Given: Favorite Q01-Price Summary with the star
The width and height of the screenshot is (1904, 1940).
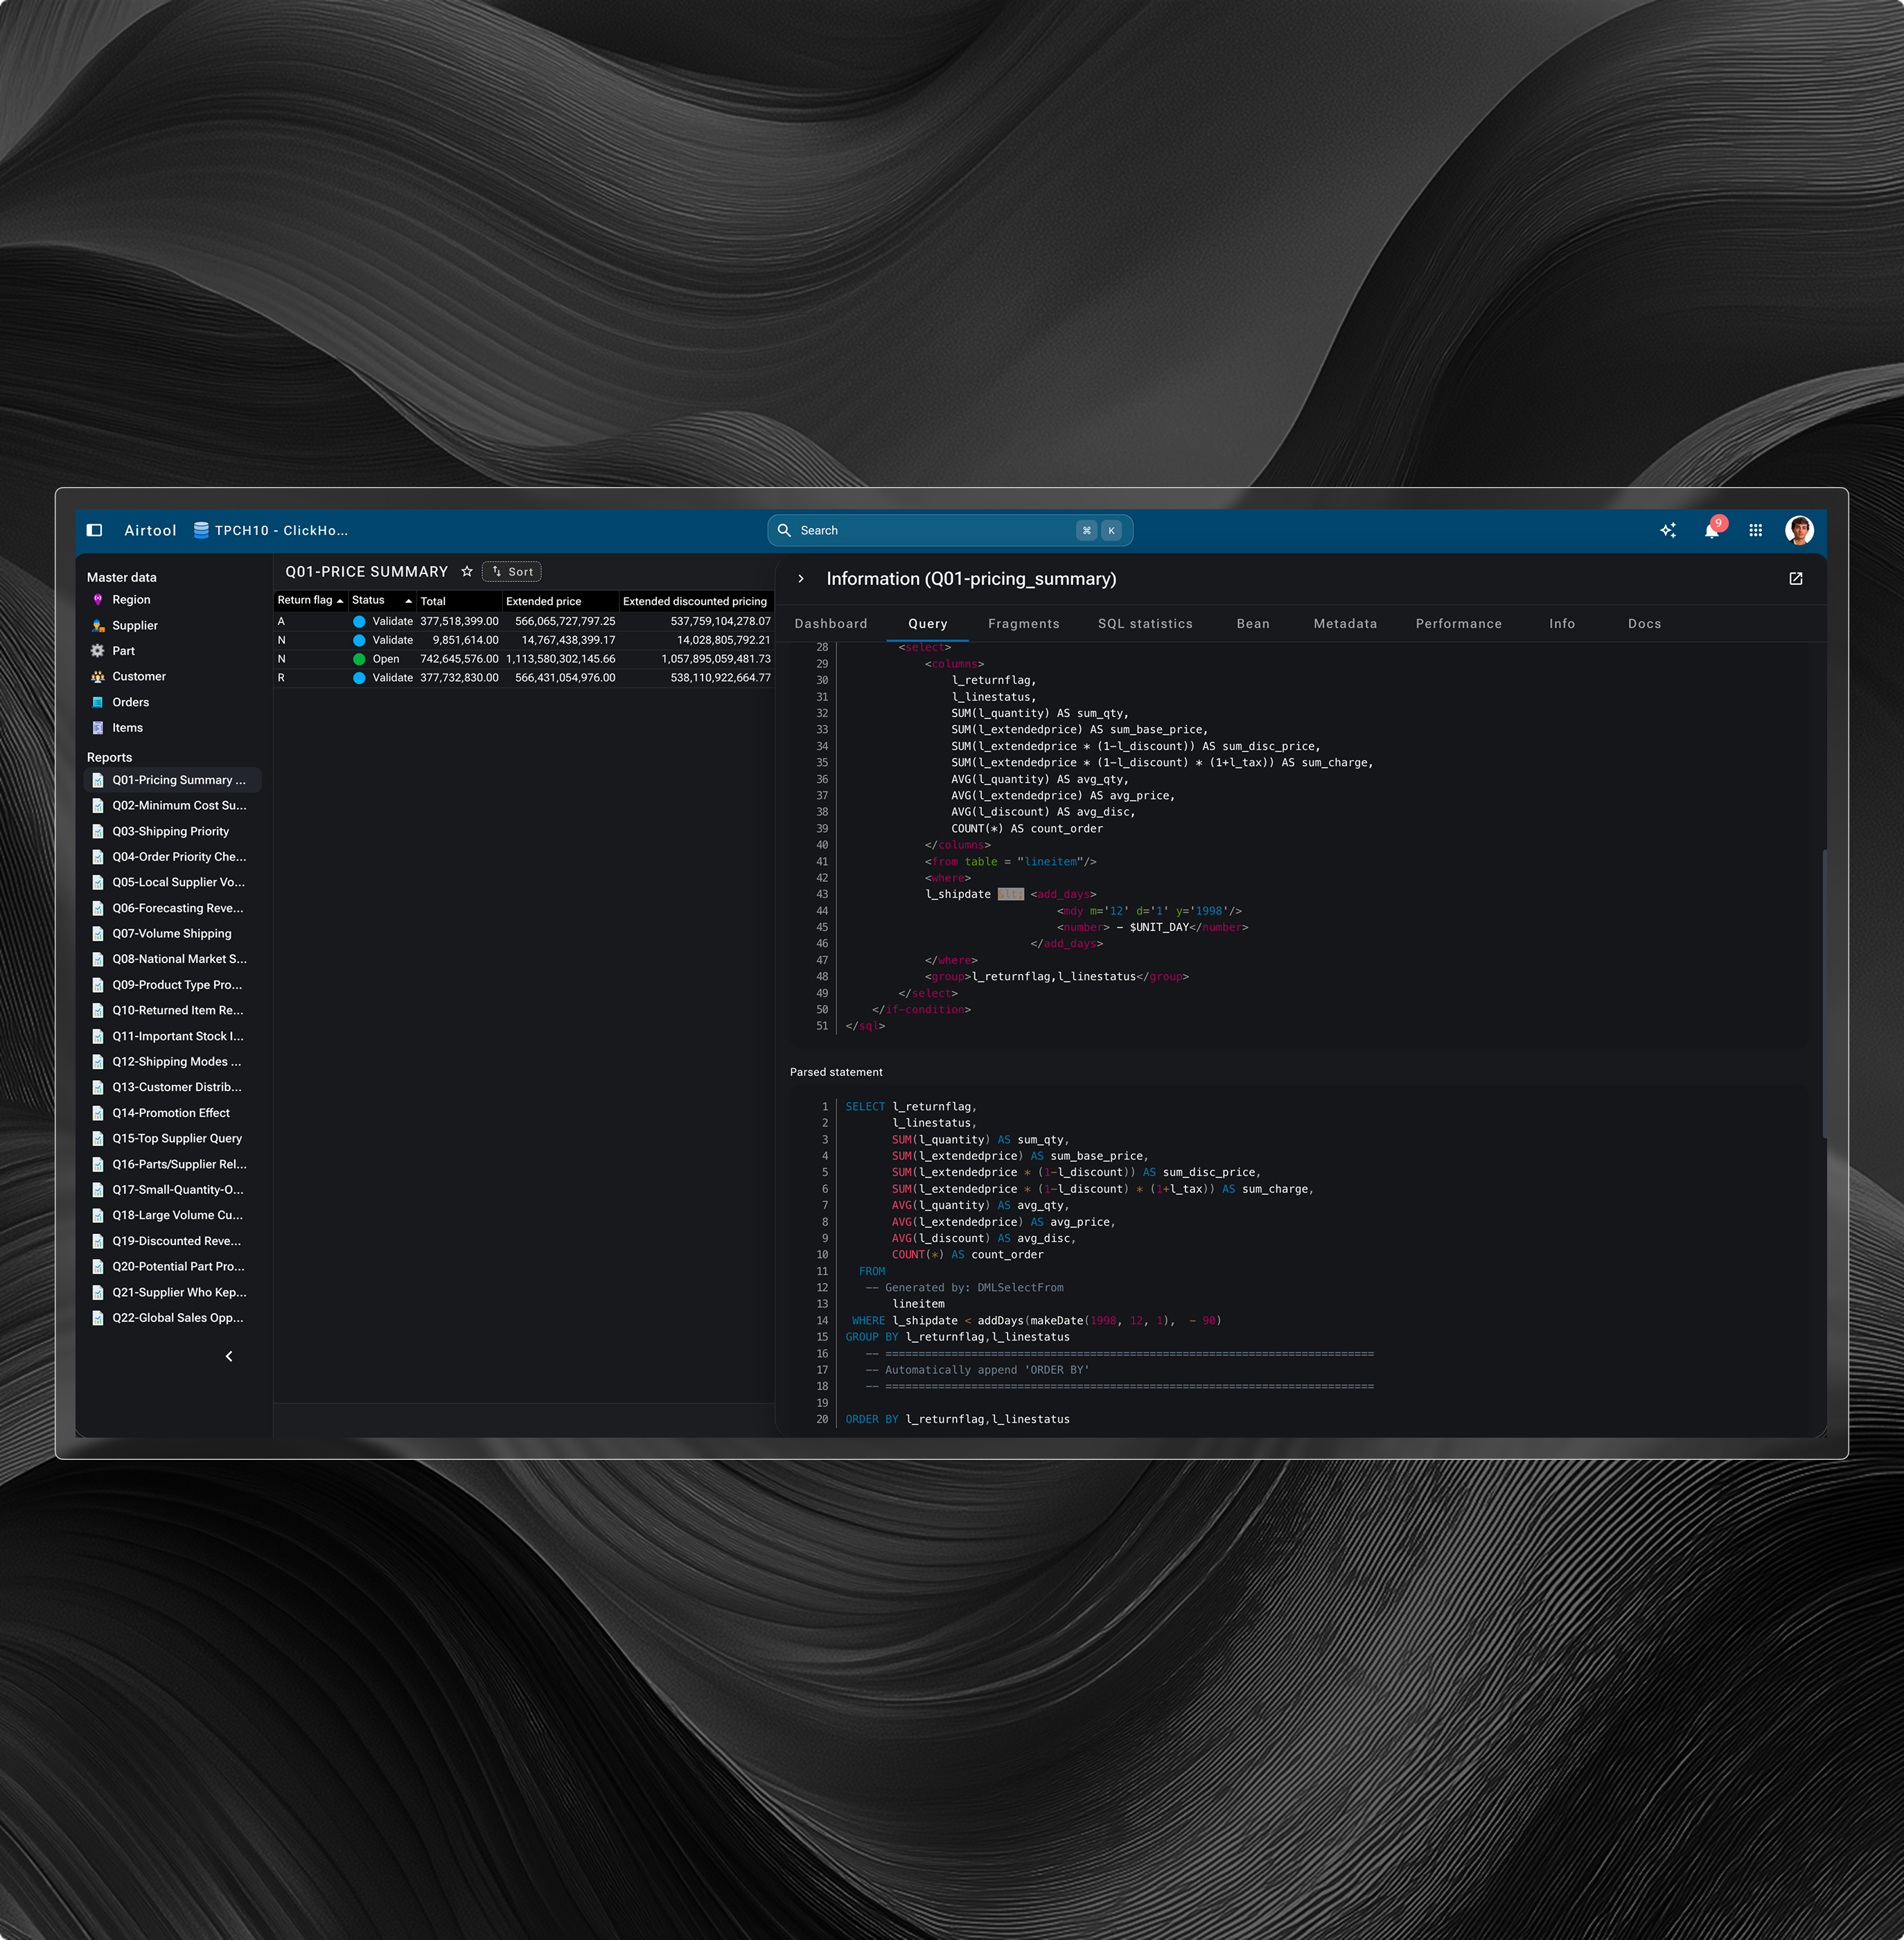Looking at the screenshot, I should click(x=467, y=571).
